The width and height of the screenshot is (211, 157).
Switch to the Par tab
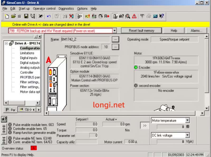click(11, 110)
